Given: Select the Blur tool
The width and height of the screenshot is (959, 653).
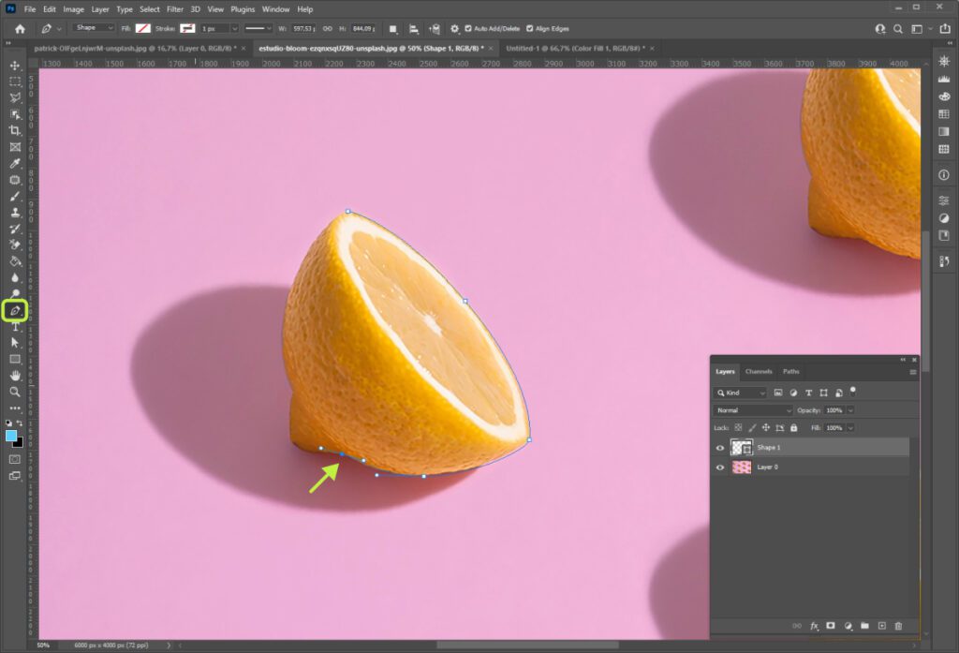Looking at the screenshot, I should click(15, 278).
